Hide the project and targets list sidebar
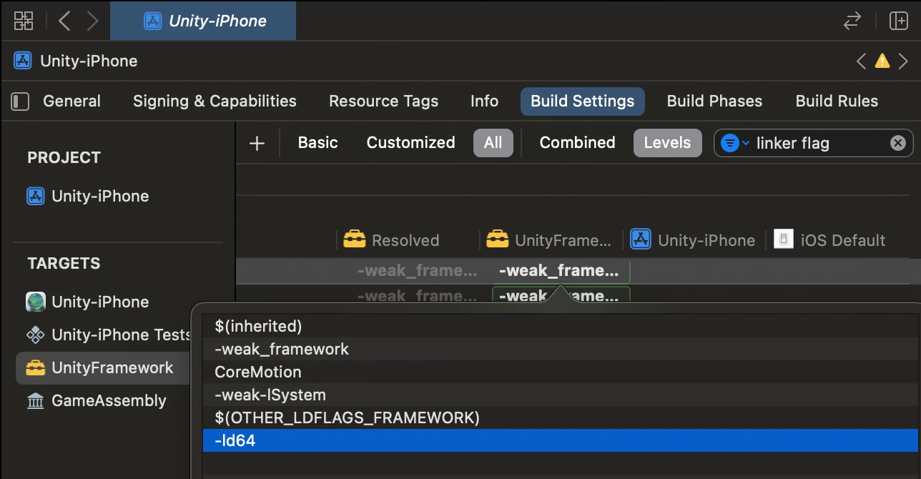This screenshot has width=921, height=479. (x=21, y=102)
